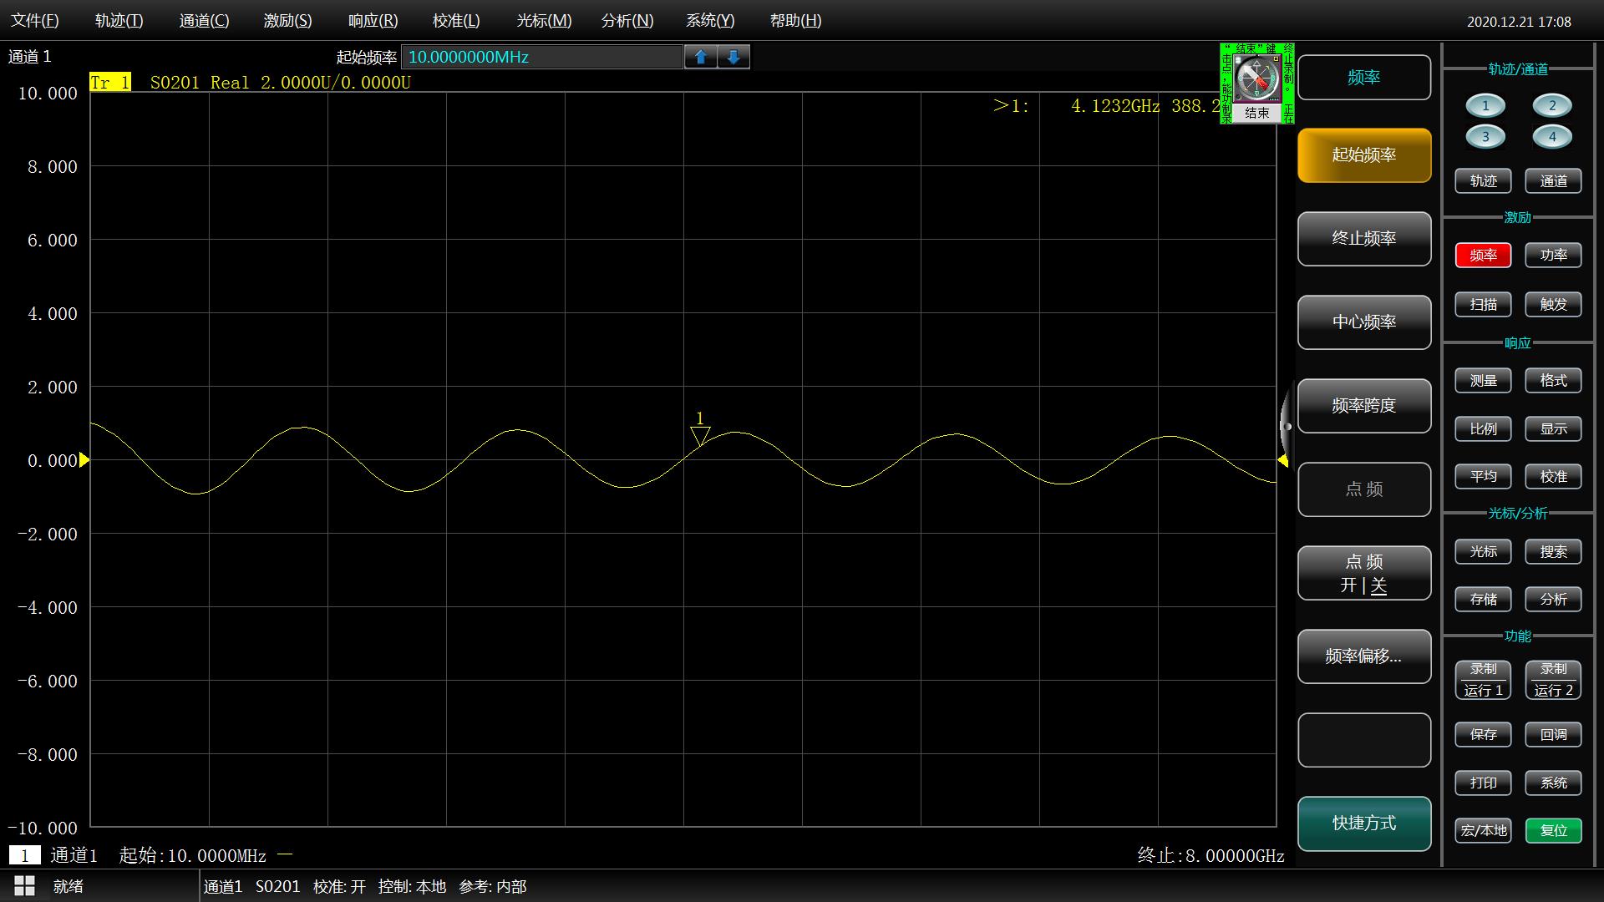The width and height of the screenshot is (1604, 902).
Task: Open the 轨迹(T) menu
Action: (119, 21)
